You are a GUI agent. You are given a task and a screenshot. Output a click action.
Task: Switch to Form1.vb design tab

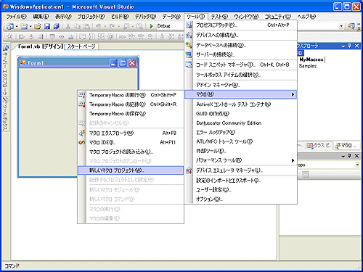pyautogui.click(x=41, y=46)
